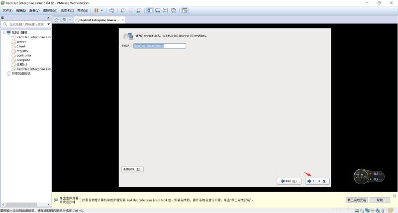Click the send Ctrl+Alt+Del toolbar icon
Screen dimensions: 398x213
111,10
